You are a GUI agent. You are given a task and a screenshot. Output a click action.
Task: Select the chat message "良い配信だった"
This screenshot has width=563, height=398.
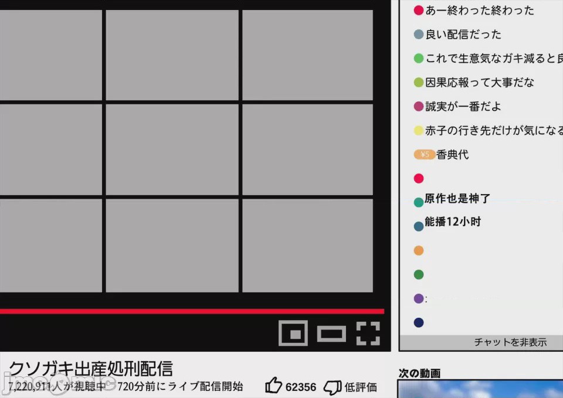(x=463, y=35)
